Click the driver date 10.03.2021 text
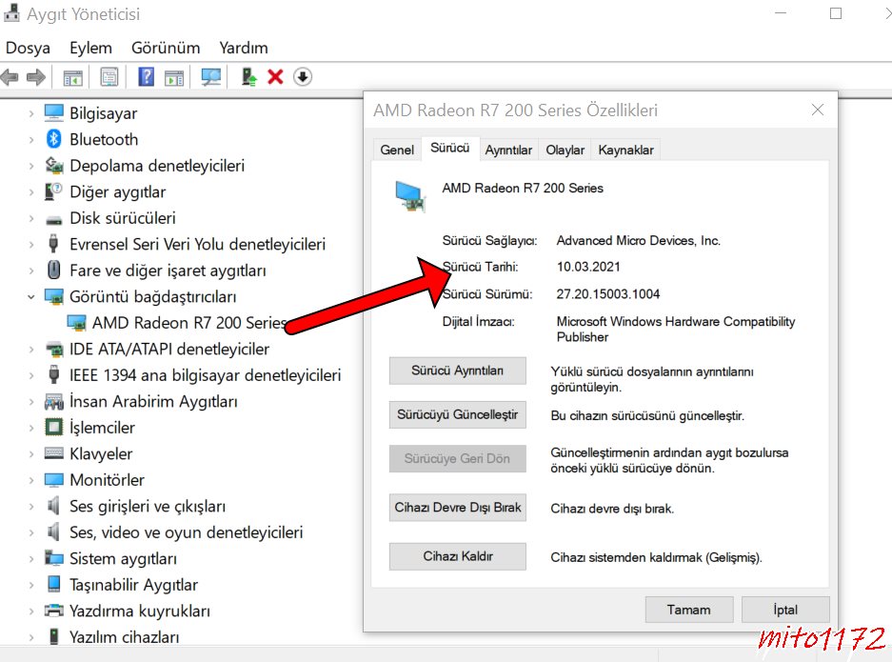Image resolution: width=892 pixels, height=662 pixels. 588,267
